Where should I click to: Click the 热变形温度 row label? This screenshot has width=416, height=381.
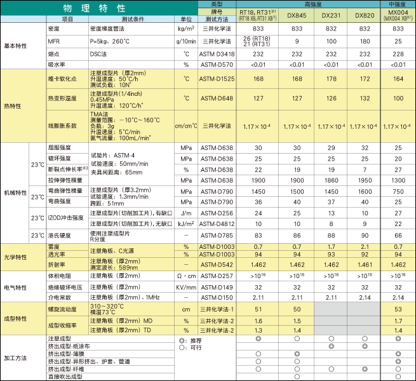62,98
